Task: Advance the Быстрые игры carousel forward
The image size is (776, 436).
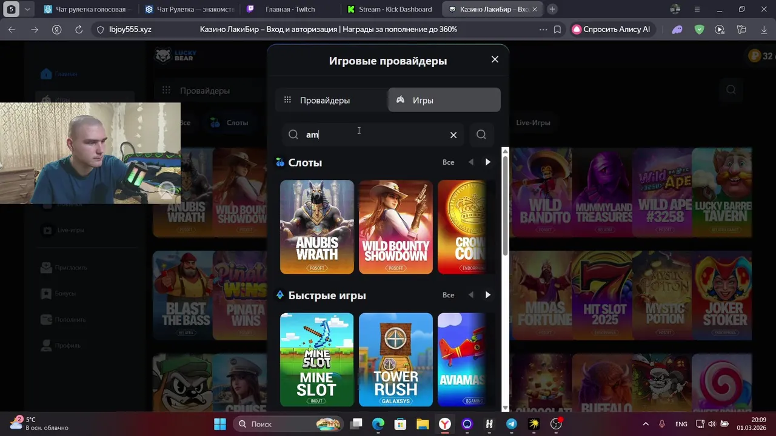Action: (488, 295)
